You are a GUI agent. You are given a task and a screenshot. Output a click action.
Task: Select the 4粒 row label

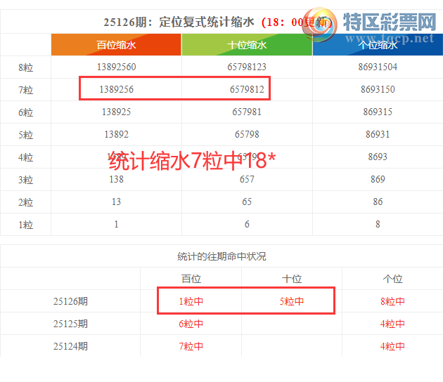pyautogui.click(x=26, y=157)
